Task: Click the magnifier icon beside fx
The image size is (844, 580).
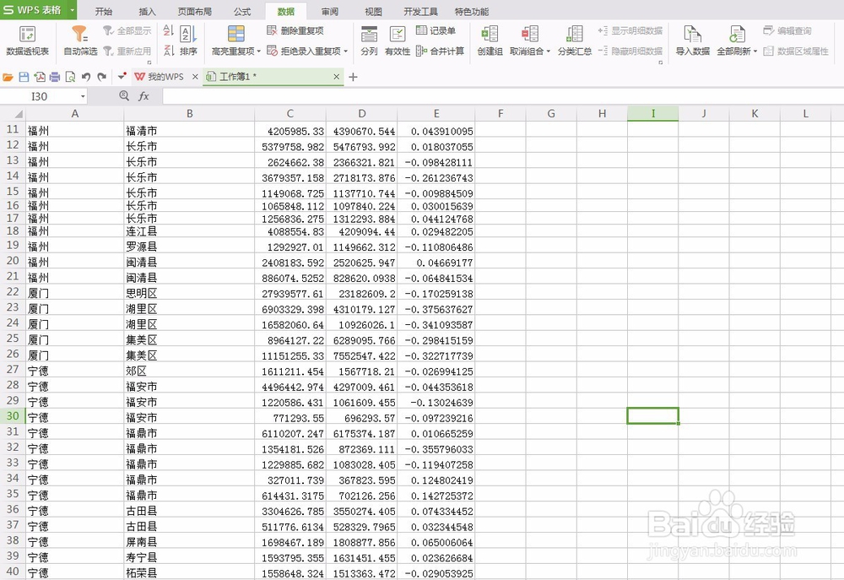Action: [x=124, y=96]
